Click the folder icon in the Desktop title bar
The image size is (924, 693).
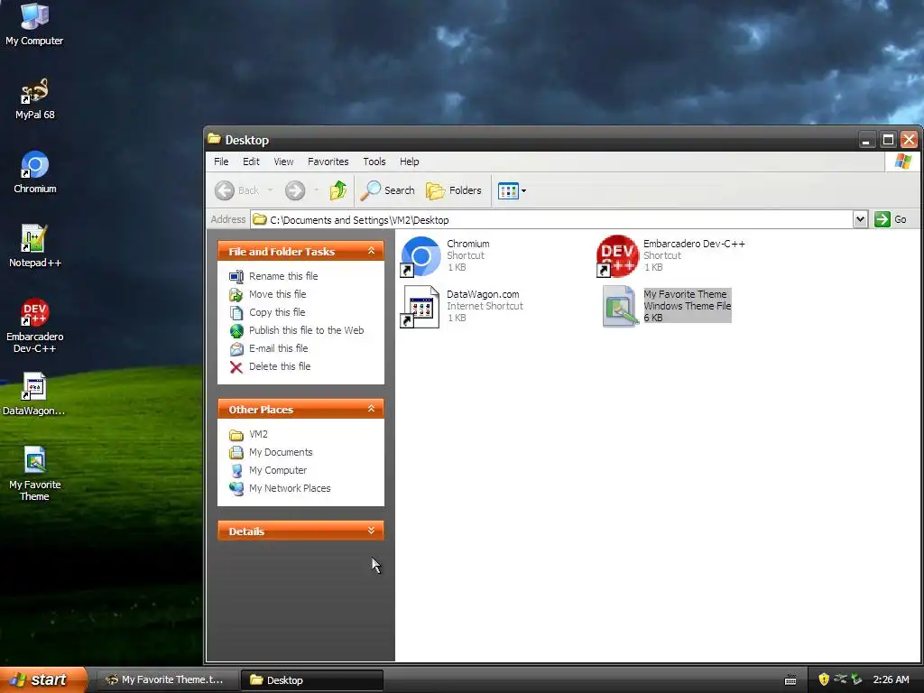pos(215,139)
